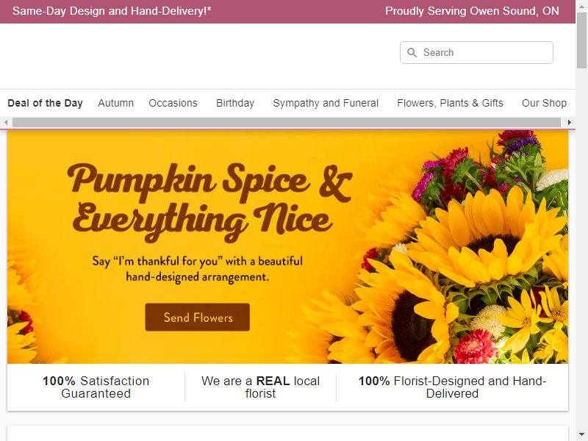
Task: Click the horizontal scrollbar left arrow
Action: [6, 122]
